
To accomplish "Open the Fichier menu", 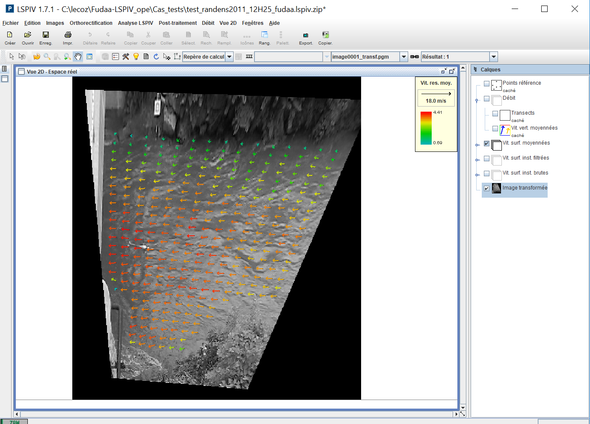I will pyautogui.click(x=11, y=23).
